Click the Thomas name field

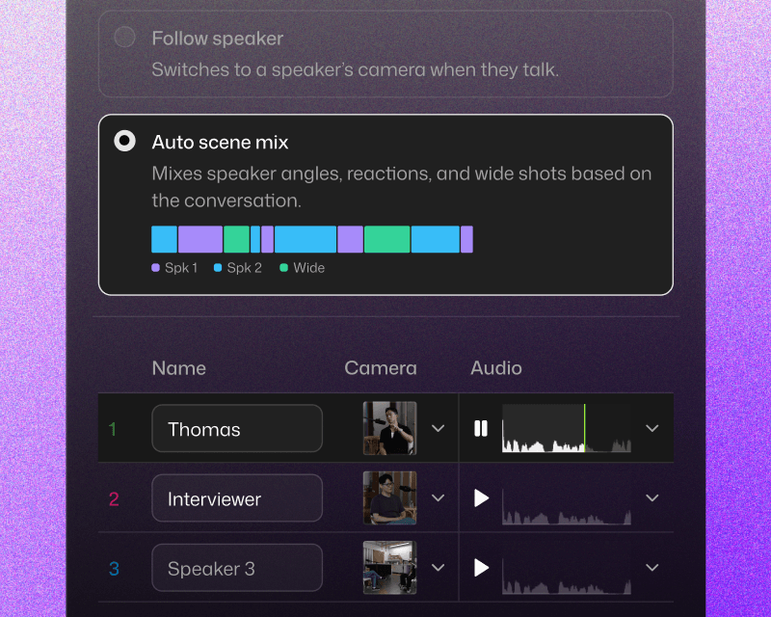click(x=237, y=429)
